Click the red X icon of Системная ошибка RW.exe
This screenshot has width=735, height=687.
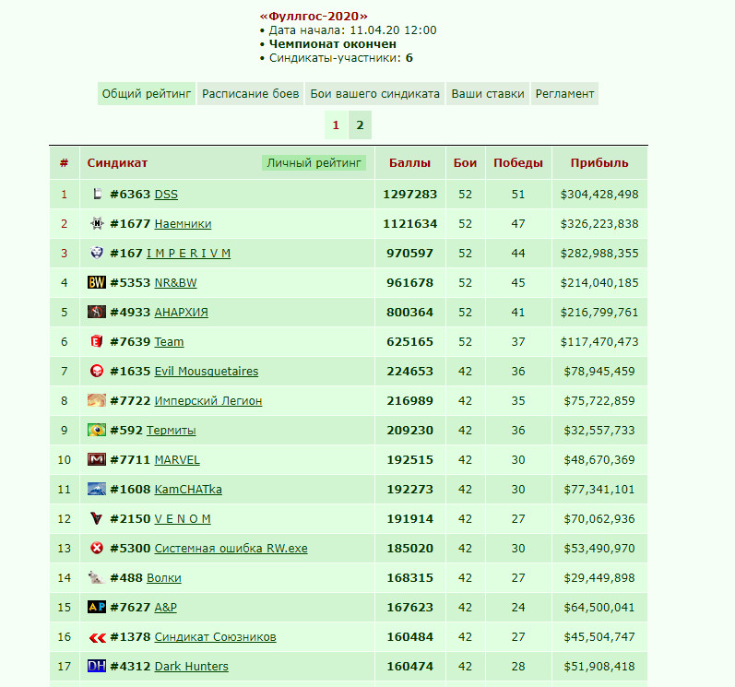coord(97,548)
